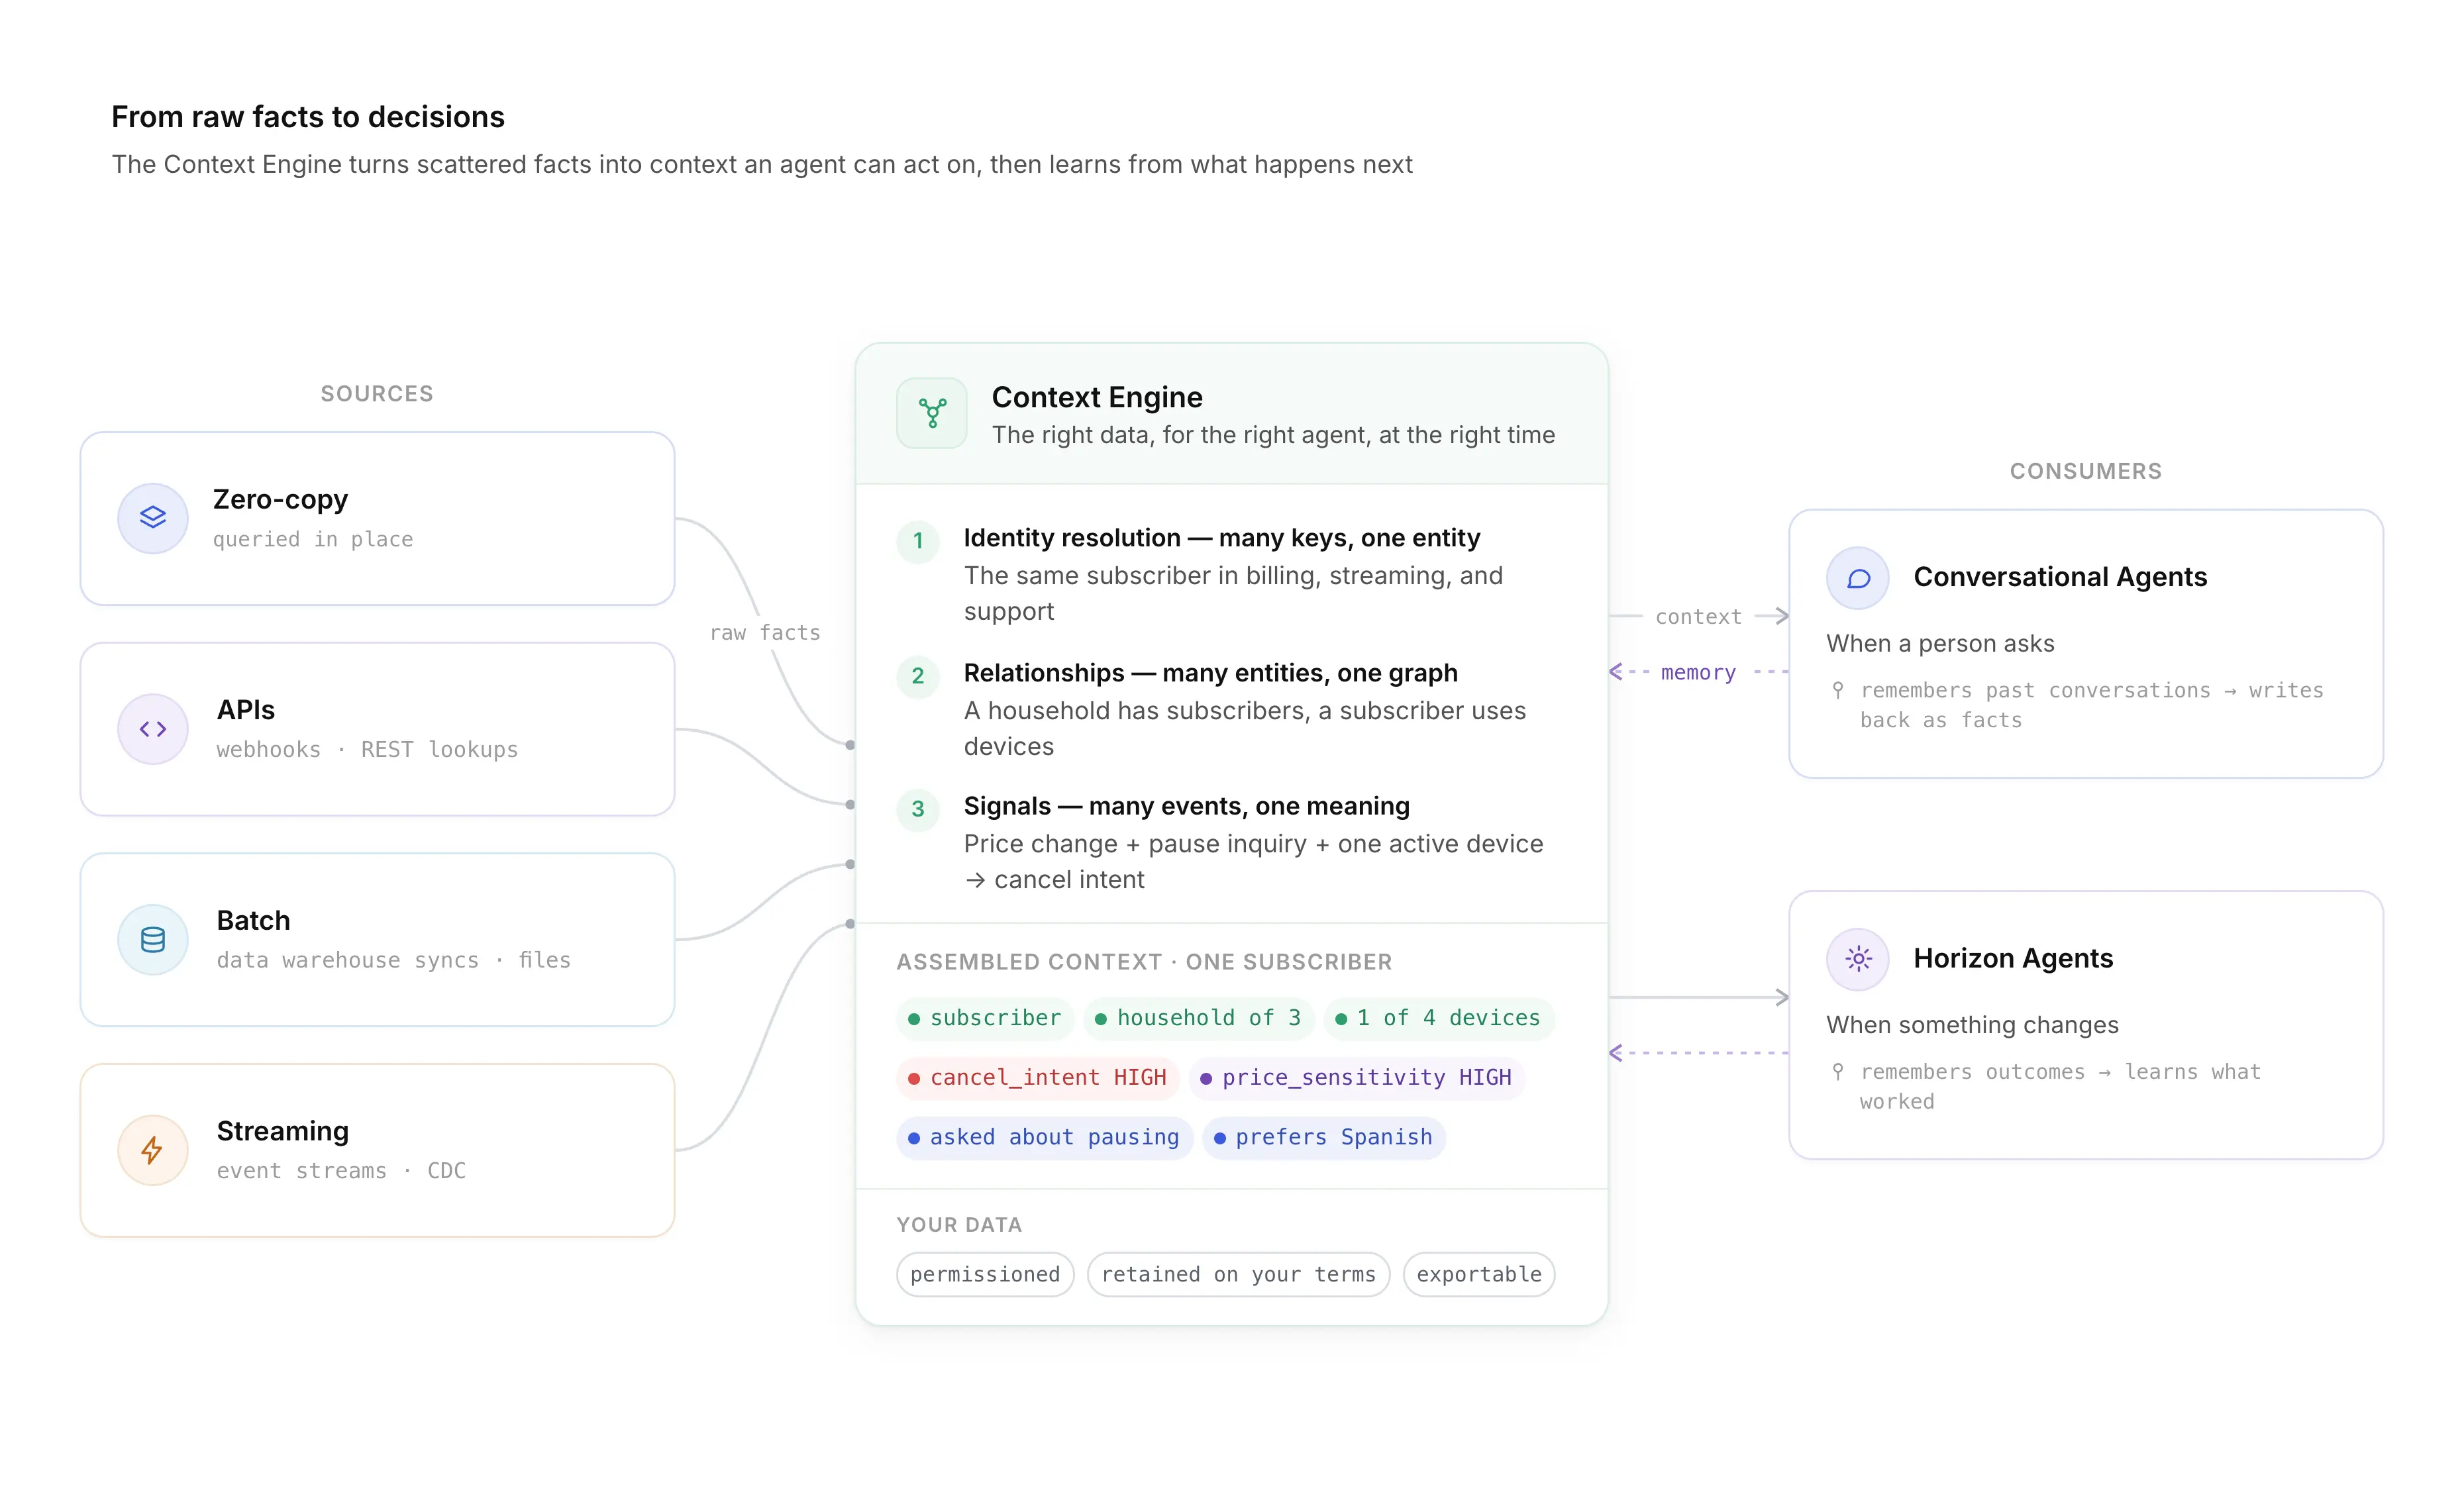The height and width of the screenshot is (1502, 2464).
Task: Select the 'household of 3' tag
Action: (1198, 1018)
